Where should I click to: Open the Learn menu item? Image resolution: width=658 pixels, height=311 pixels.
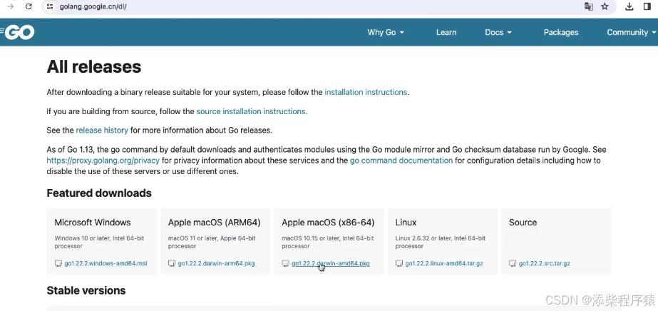(446, 32)
